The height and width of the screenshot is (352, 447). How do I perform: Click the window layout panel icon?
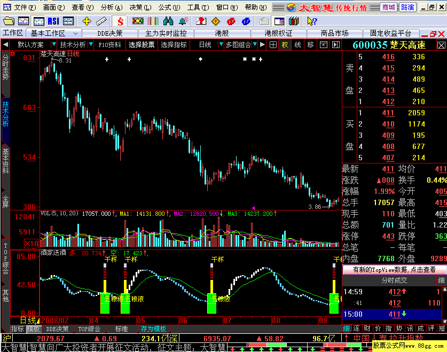pos(279,21)
